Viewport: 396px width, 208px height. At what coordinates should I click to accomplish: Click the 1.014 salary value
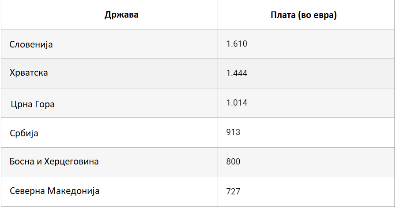(237, 102)
